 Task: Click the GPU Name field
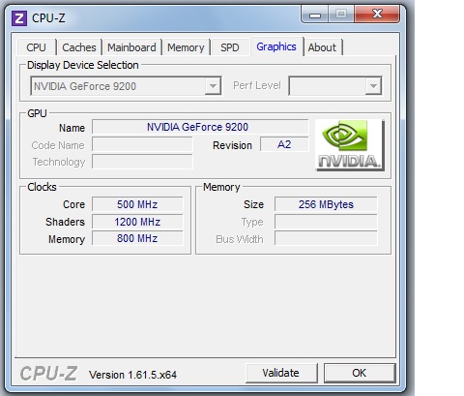[200, 127]
